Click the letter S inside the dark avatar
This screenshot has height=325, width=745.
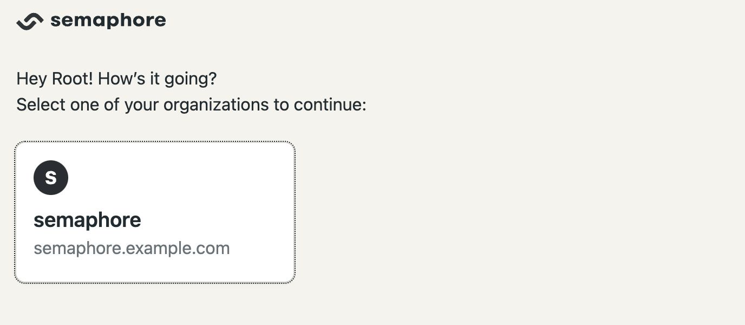(x=51, y=178)
